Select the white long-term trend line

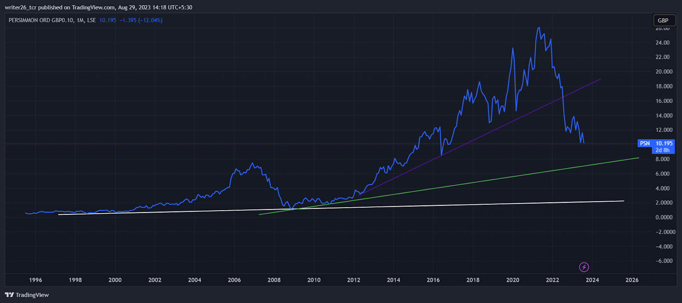pos(341,208)
